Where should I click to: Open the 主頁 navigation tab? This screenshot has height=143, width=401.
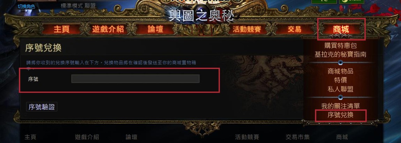point(62,29)
